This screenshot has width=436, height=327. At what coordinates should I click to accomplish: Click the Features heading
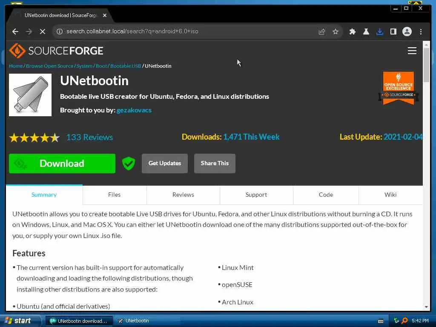pos(29,253)
